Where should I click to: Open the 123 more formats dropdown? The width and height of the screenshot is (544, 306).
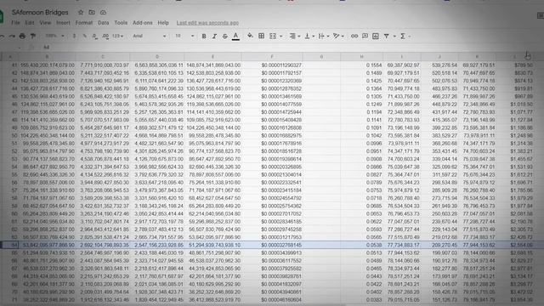(x=117, y=36)
